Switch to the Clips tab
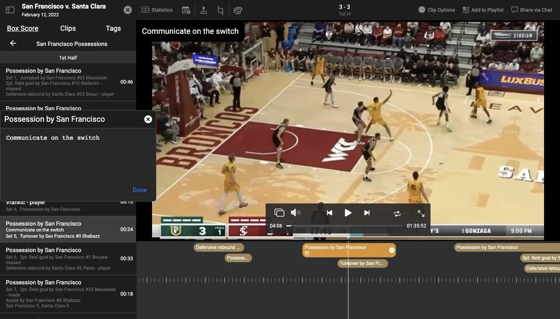This screenshot has width=560, height=319. click(x=68, y=28)
